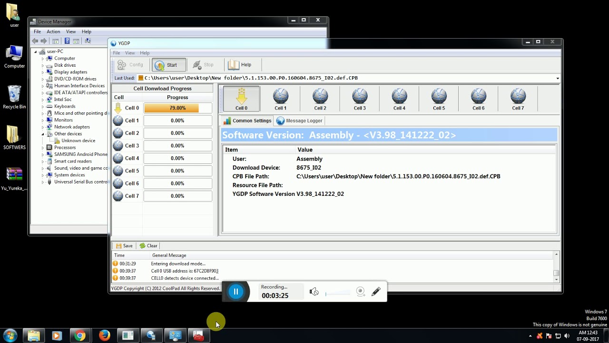Select the log entry 'Entering download mode...'
609x343 pixels.
coord(178,263)
